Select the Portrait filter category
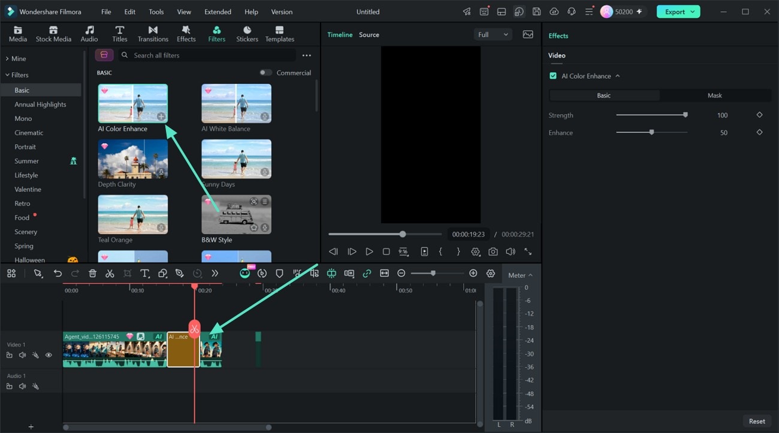This screenshot has width=779, height=433. click(25, 147)
